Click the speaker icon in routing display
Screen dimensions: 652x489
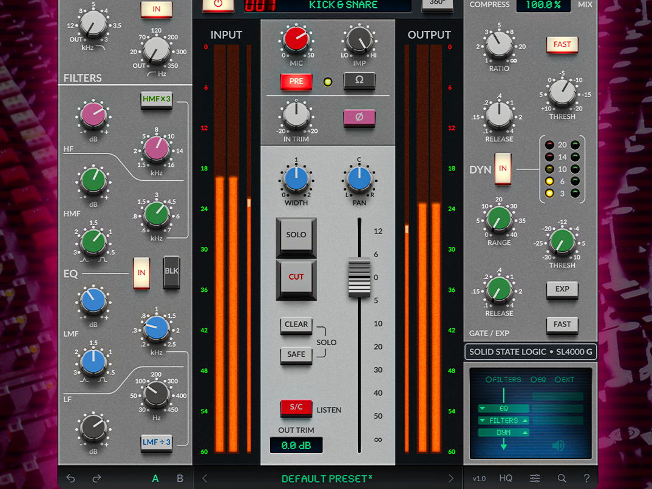pyautogui.click(x=559, y=446)
